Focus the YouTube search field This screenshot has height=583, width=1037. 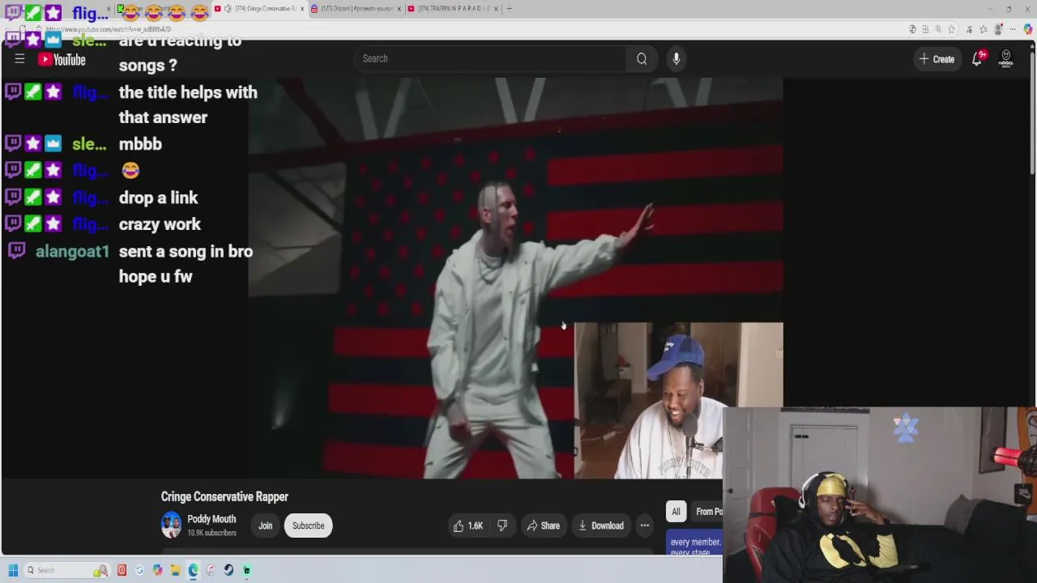(490, 58)
